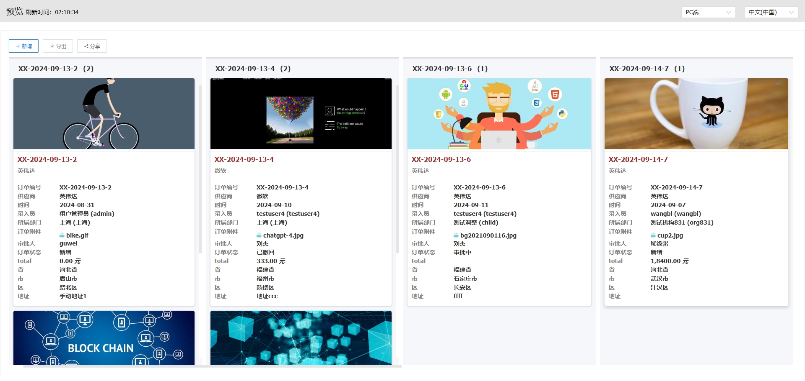The image size is (805, 381).
Task: Open the bike.gif attachment link
Action: click(x=77, y=235)
